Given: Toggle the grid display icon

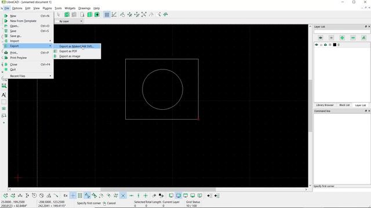Looking at the screenshot, I should pyautogui.click(x=107, y=14).
